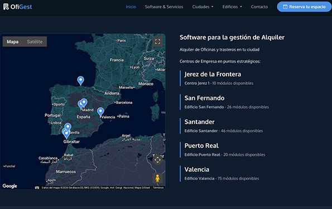Screen dimensions: 332x209
Task: Click the Reserva tu espacio button
Action: (304, 7)
